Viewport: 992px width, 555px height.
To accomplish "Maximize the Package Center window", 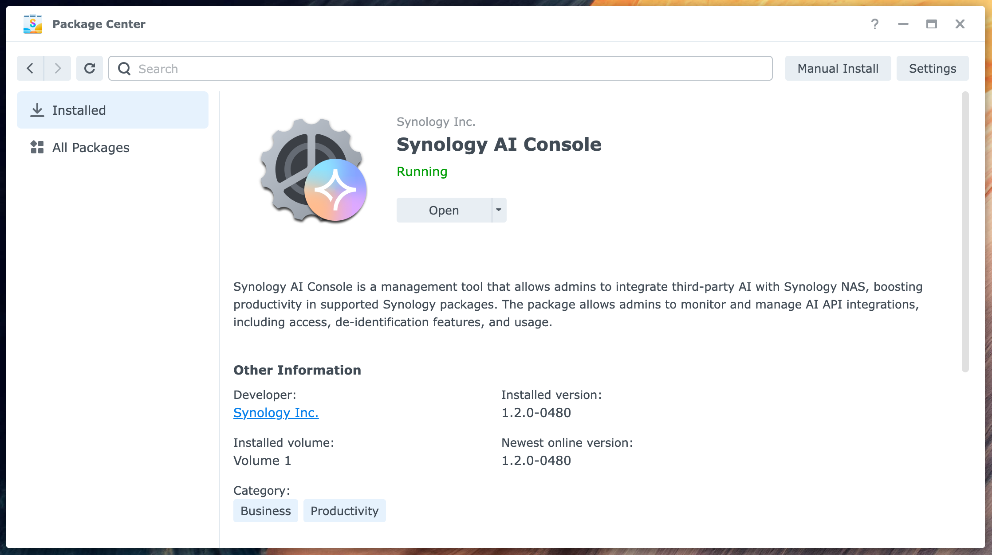I will tap(932, 24).
